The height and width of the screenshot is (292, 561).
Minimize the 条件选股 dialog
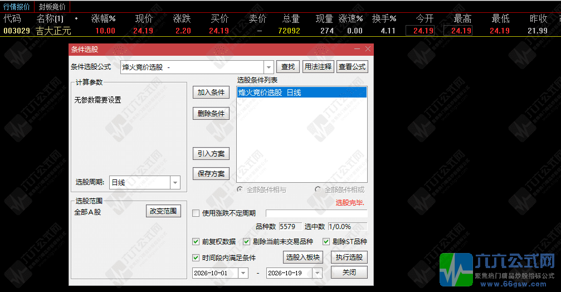pos(357,48)
